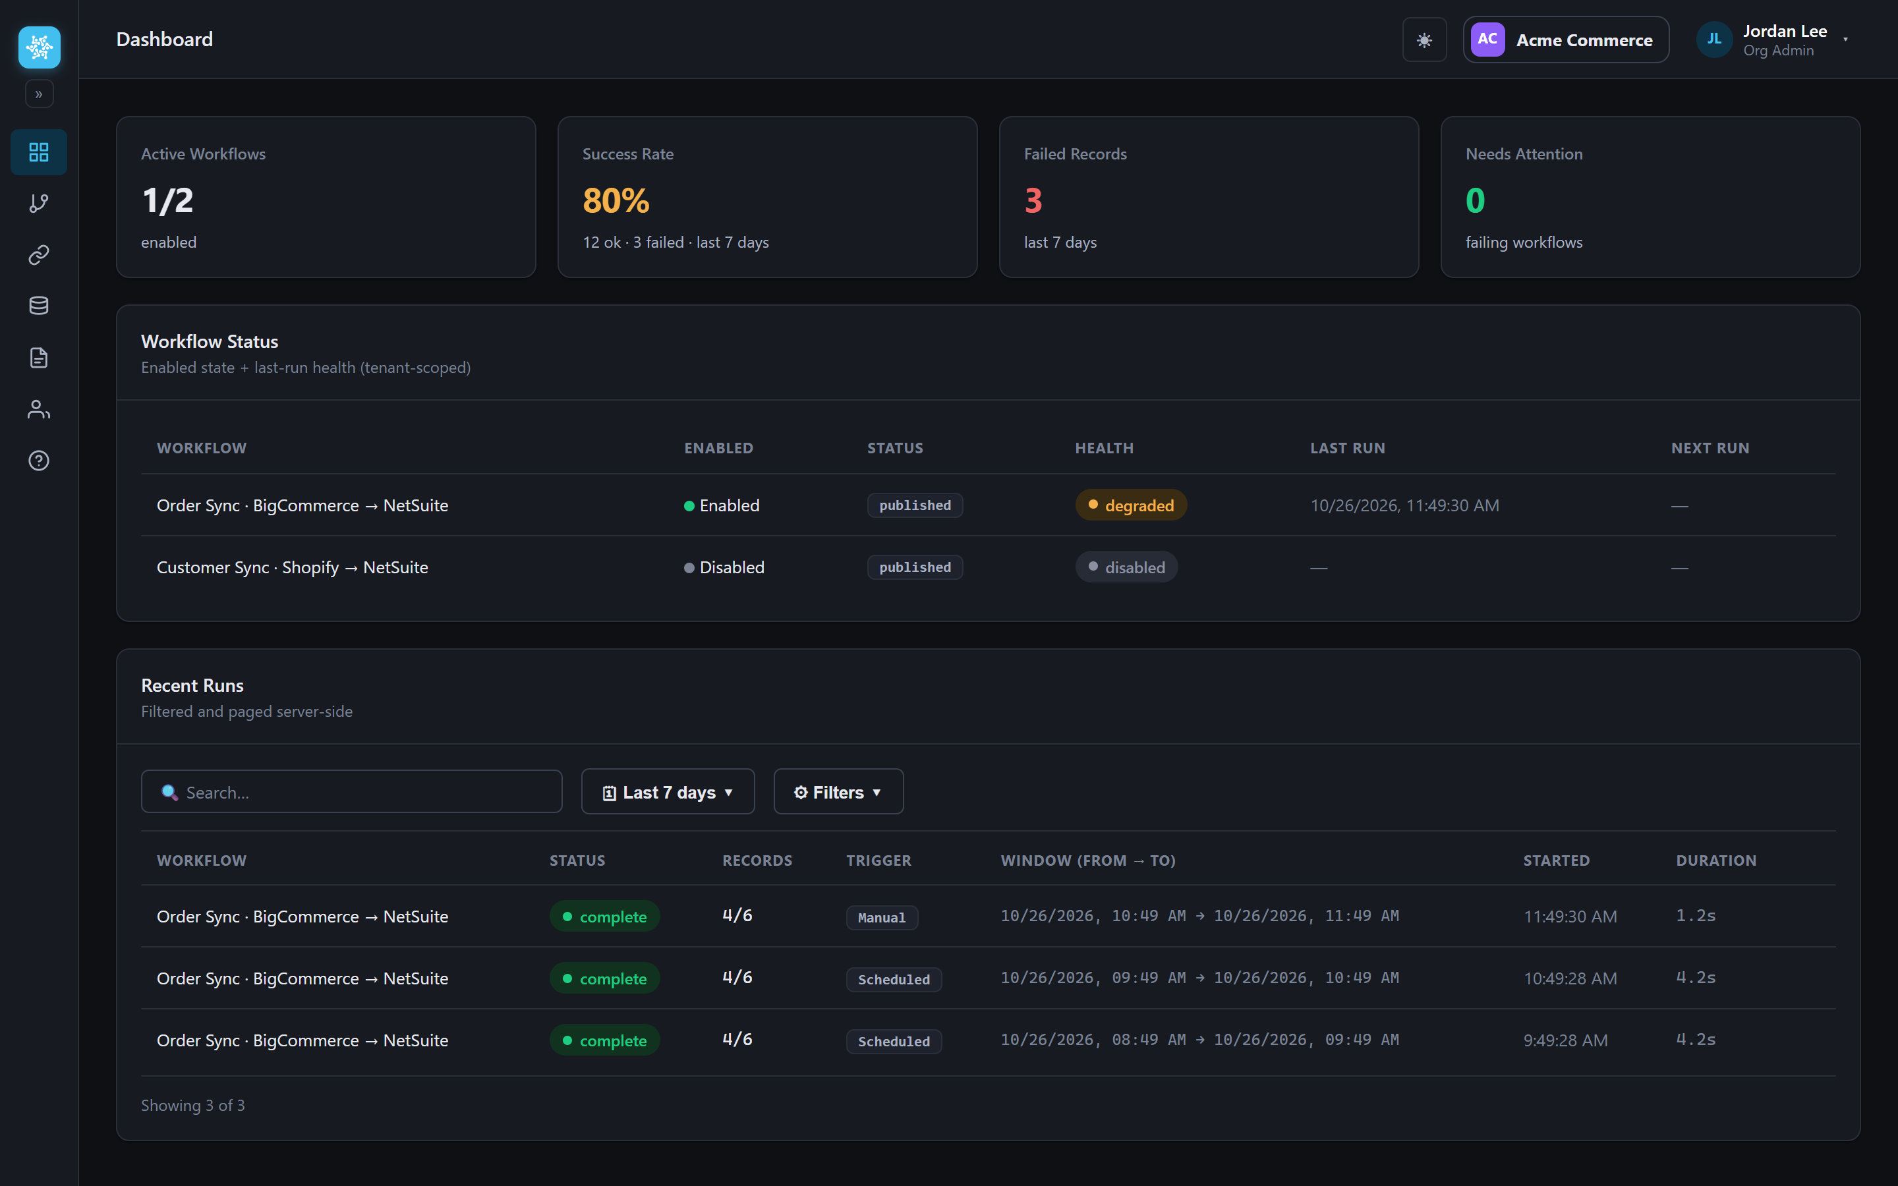Sort by the LAST RUN column header
1898x1186 pixels.
[1348, 448]
